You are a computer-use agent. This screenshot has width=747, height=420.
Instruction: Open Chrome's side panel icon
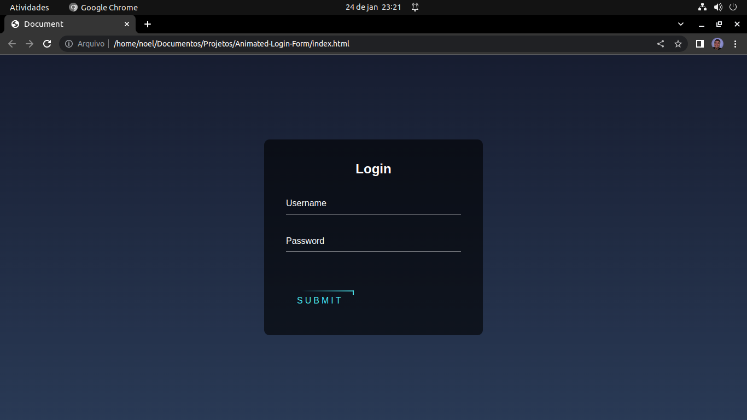click(700, 43)
